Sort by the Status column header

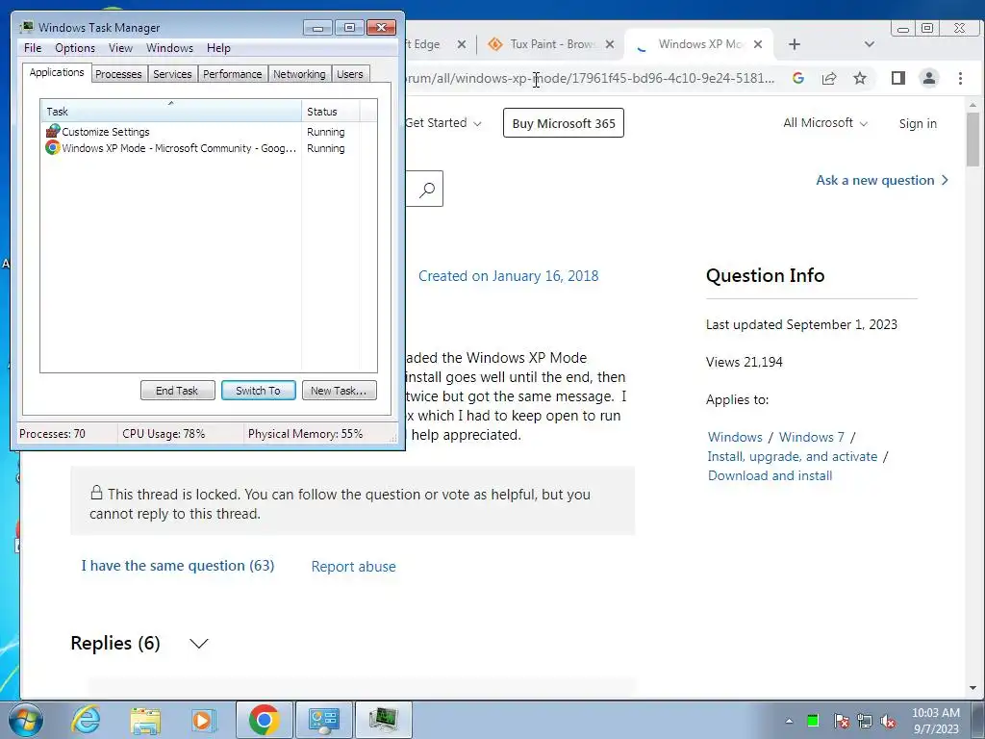click(331, 112)
